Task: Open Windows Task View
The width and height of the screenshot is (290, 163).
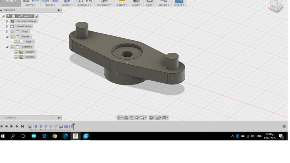Action: point(23,136)
